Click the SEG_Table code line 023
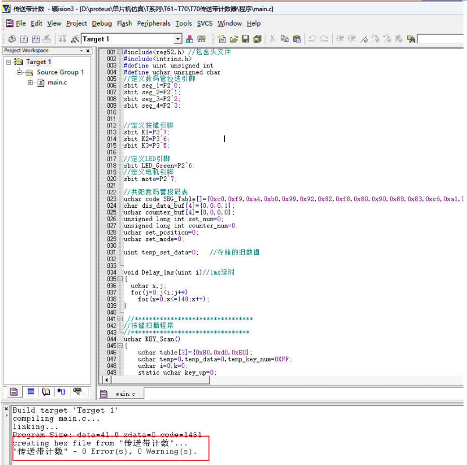The height and width of the screenshot is (465, 467). coord(293,199)
